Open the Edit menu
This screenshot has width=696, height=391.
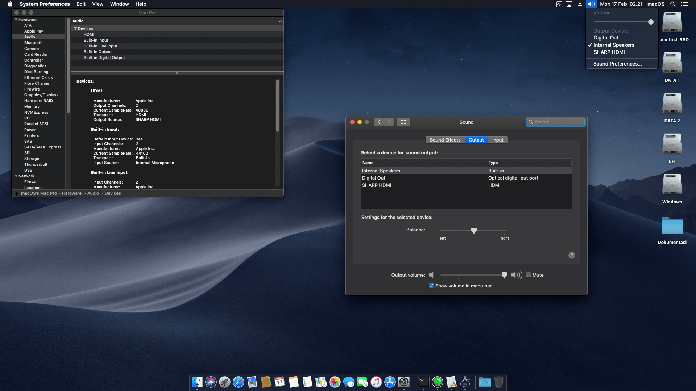click(81, 4)
